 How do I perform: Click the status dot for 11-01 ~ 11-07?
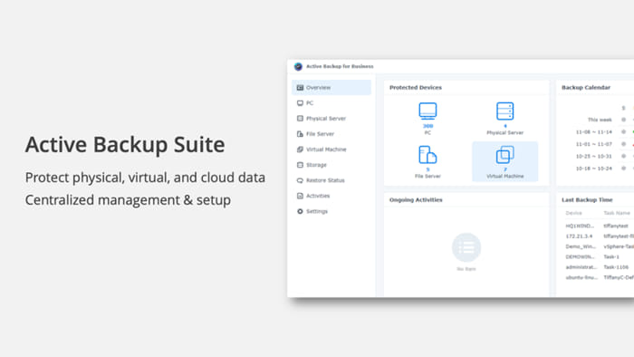pyautogui.click(x=623, y=144)
